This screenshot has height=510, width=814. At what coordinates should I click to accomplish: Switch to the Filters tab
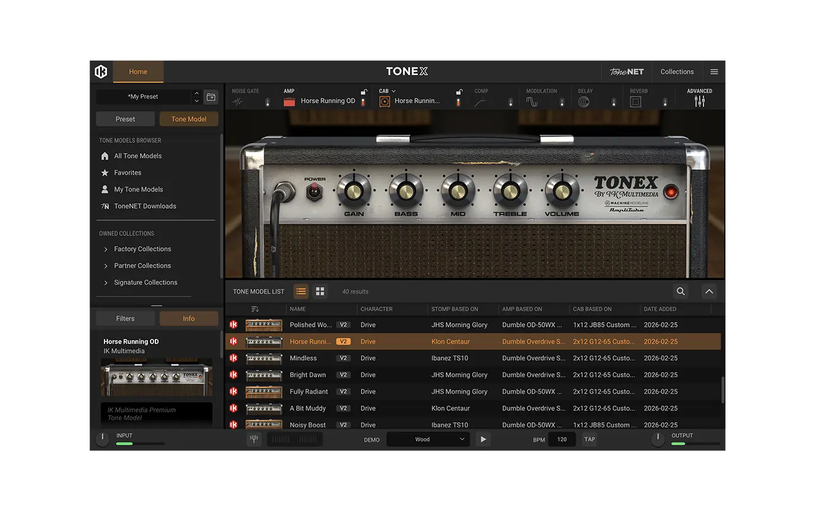125,318
